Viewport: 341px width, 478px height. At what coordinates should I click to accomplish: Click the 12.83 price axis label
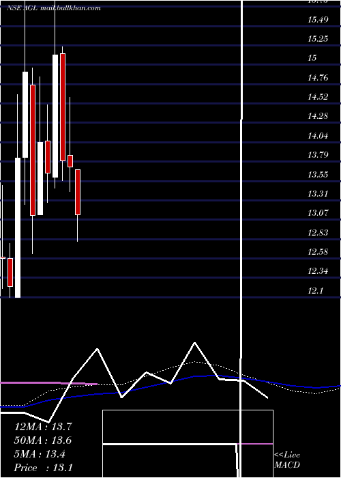318,234
